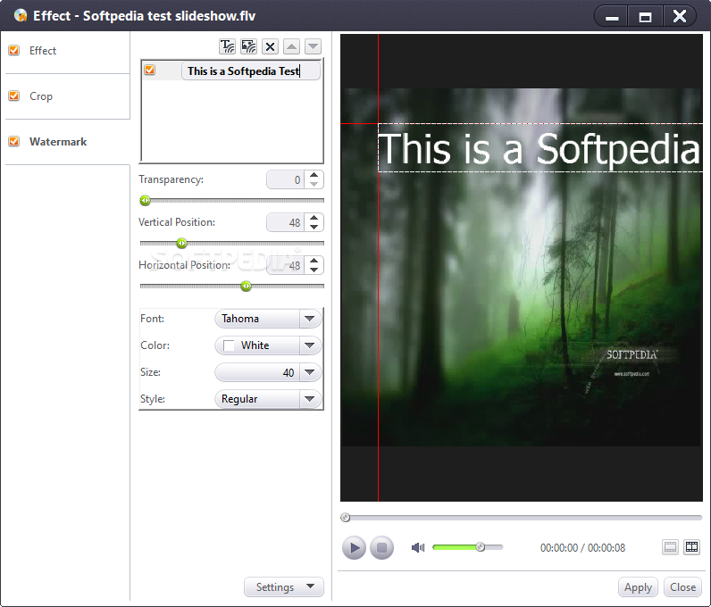Move the watermark up in the list

click(291, 46)
